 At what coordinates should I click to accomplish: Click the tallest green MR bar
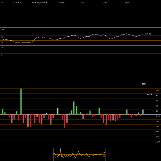[21, 101]
